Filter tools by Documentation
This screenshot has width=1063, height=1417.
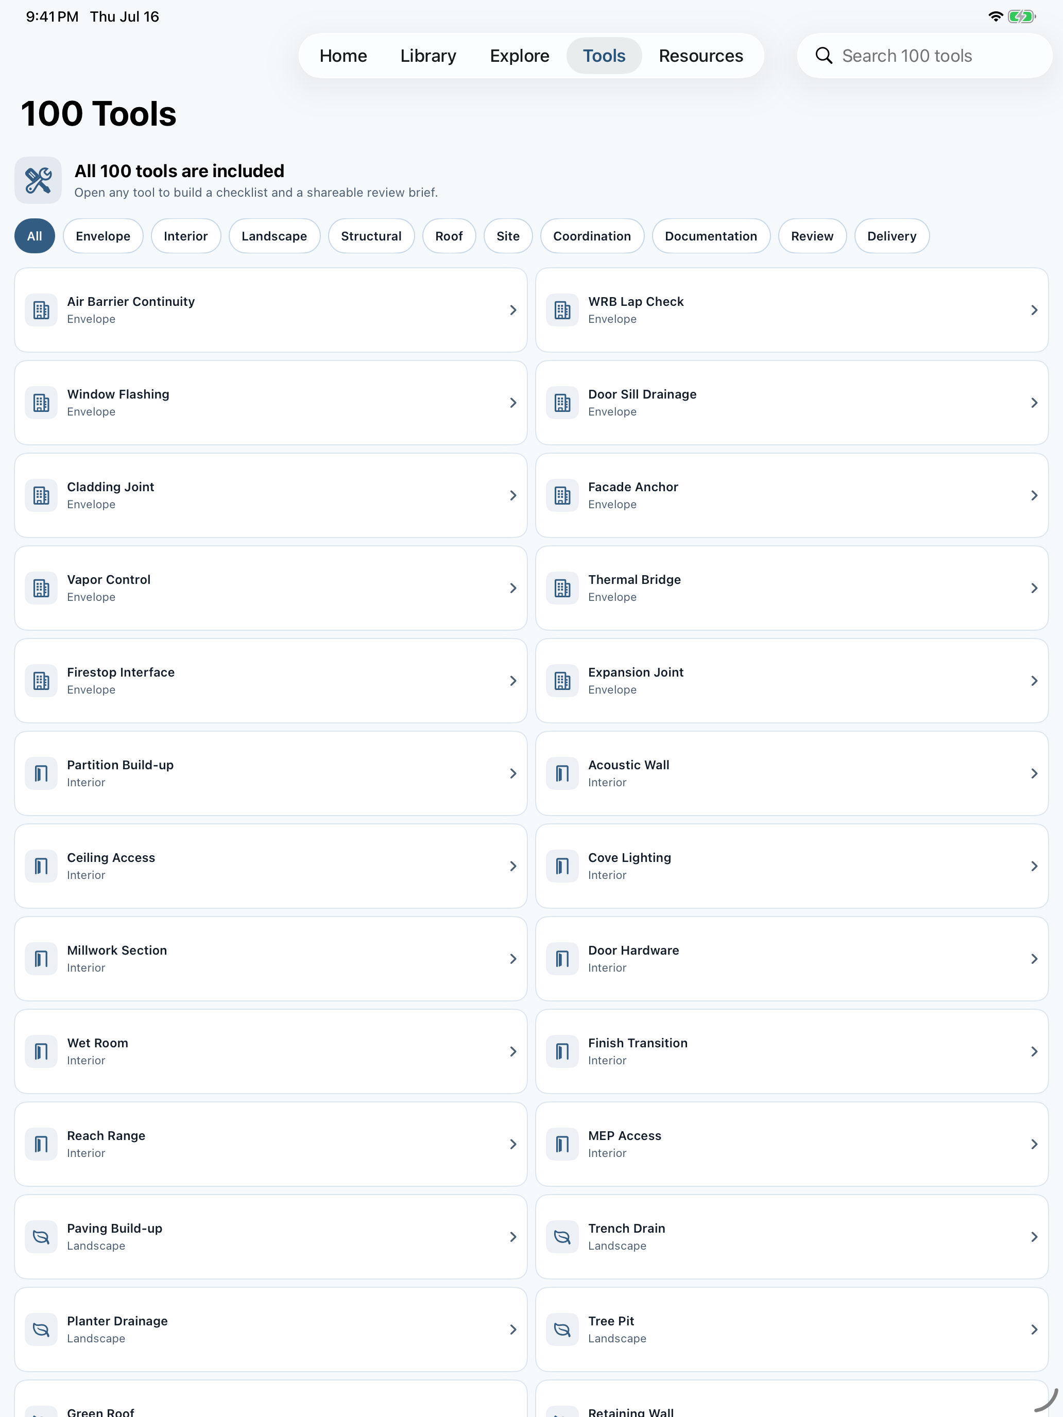[x=711, y=236]
